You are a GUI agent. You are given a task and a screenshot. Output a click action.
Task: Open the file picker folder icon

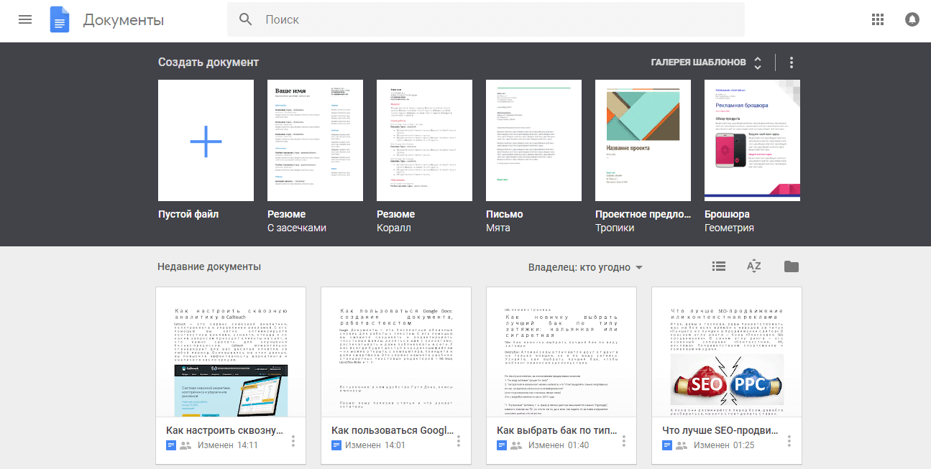791,266
